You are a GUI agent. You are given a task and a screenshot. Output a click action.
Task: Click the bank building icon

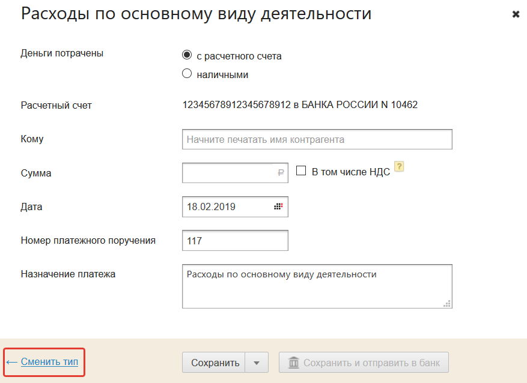coord(294,363)
